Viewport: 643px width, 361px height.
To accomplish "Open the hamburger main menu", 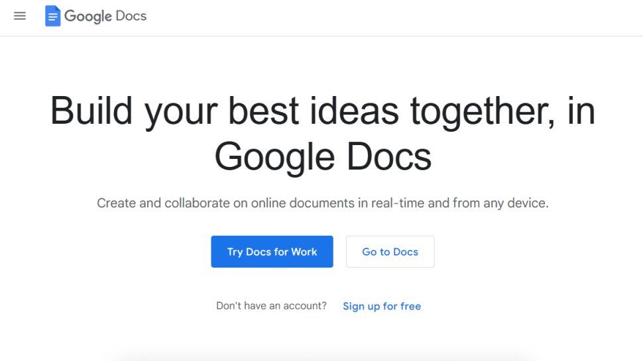I will tap(20, 16).
